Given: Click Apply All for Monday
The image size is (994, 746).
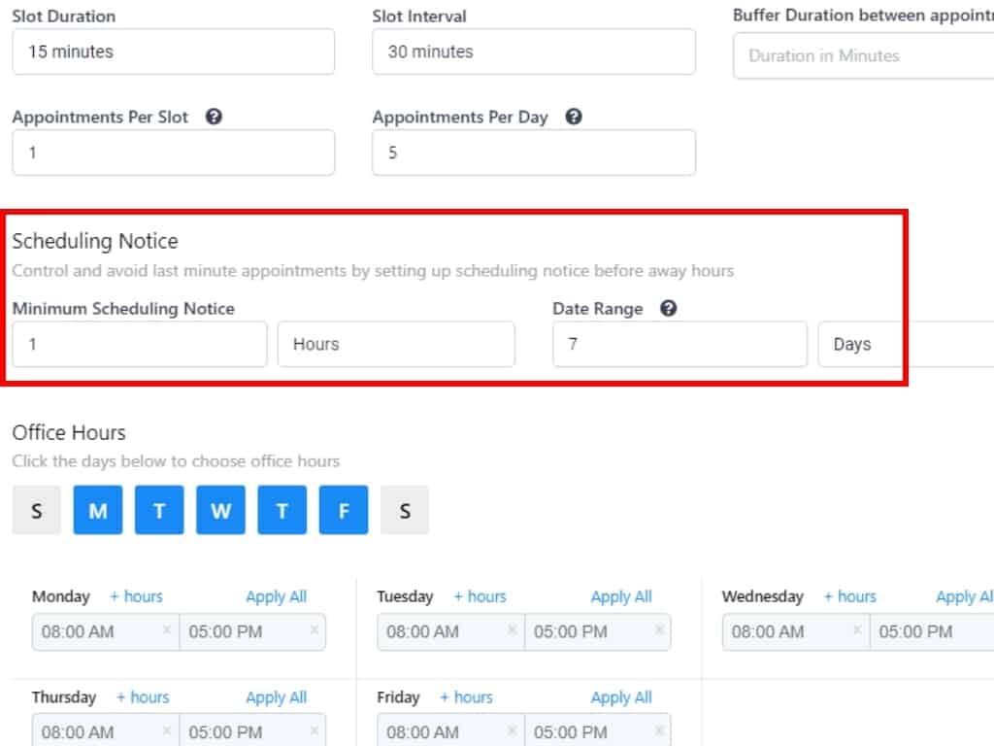Looking at the screenshot, I should pyautogui.click(x=276, y=596).
